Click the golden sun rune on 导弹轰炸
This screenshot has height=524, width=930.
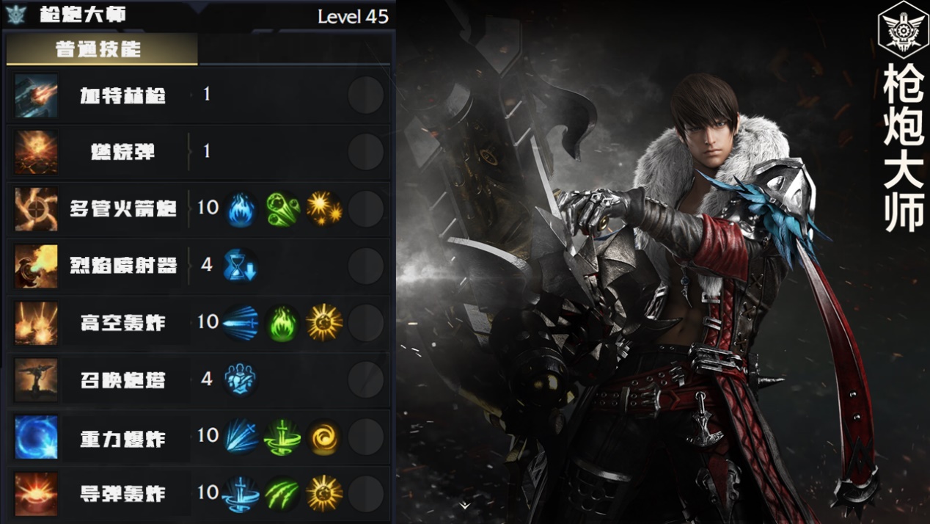324,493
